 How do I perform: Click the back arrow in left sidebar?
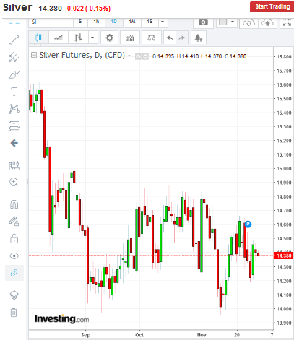(14, 143)
